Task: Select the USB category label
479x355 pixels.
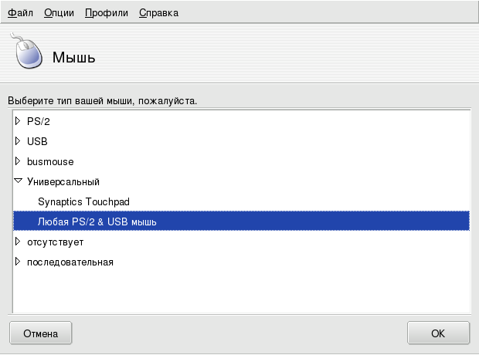Action: [37, 141]
